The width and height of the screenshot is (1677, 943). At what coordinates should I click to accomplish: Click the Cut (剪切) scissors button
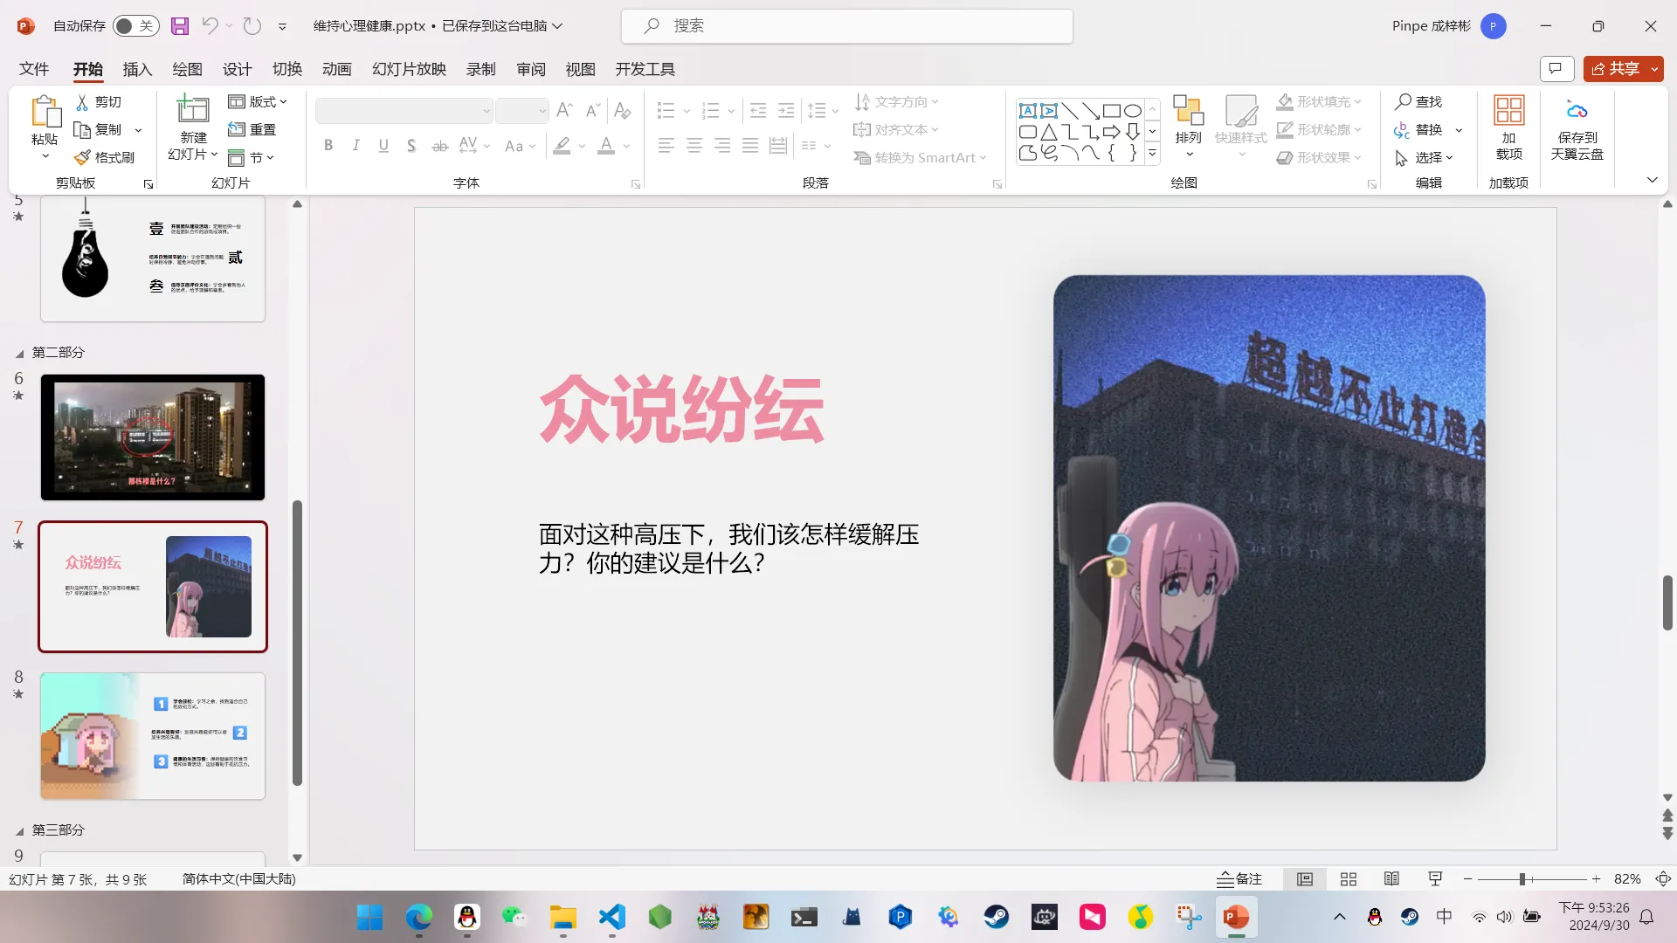tap(99, 102)
